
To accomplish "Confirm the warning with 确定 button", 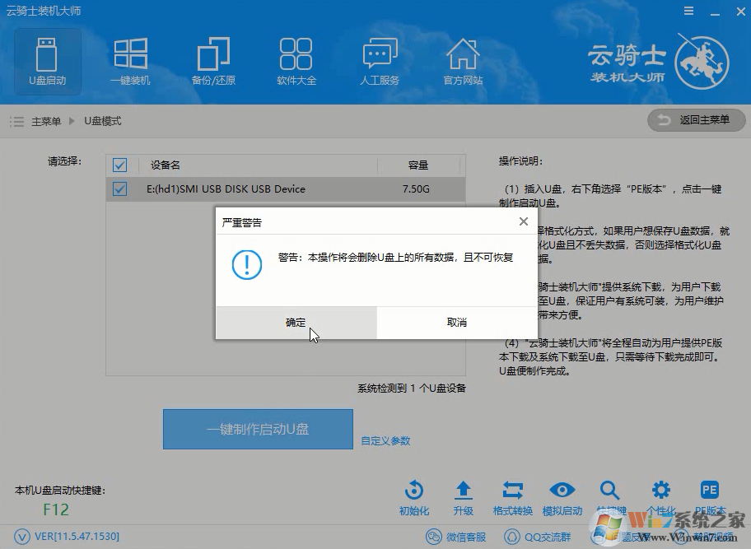I will [x=296, y=322].
